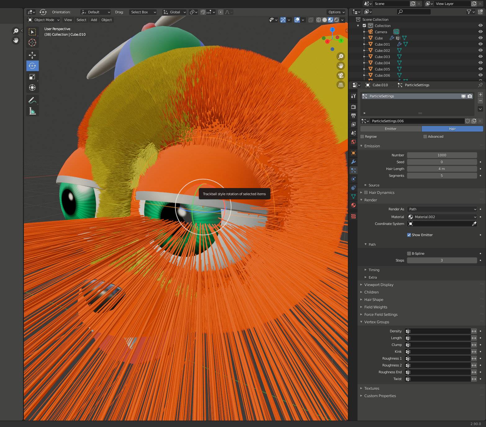486x427 pixels.
Task: Collapse Vertex Groups panel
Action: coord(376,322)
